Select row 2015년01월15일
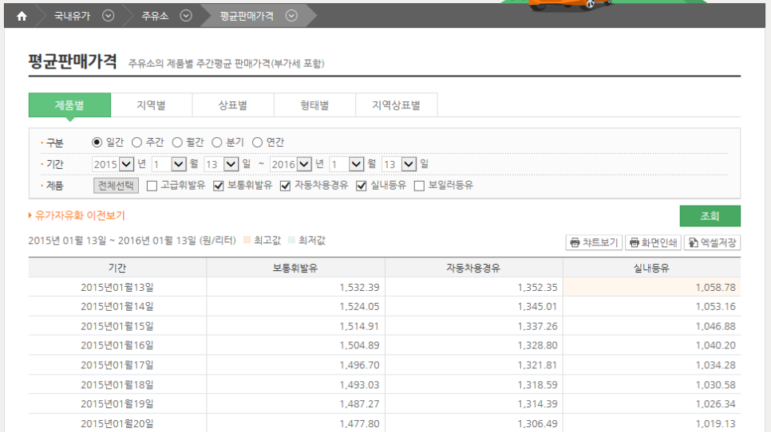 (x=385, y=326)
